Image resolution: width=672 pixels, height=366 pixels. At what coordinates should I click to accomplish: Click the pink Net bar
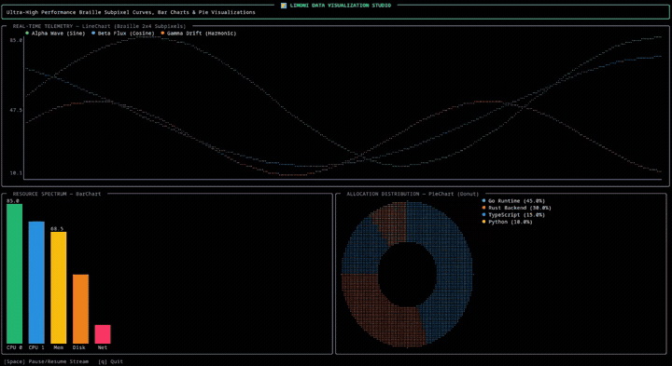tap(103, 334)
